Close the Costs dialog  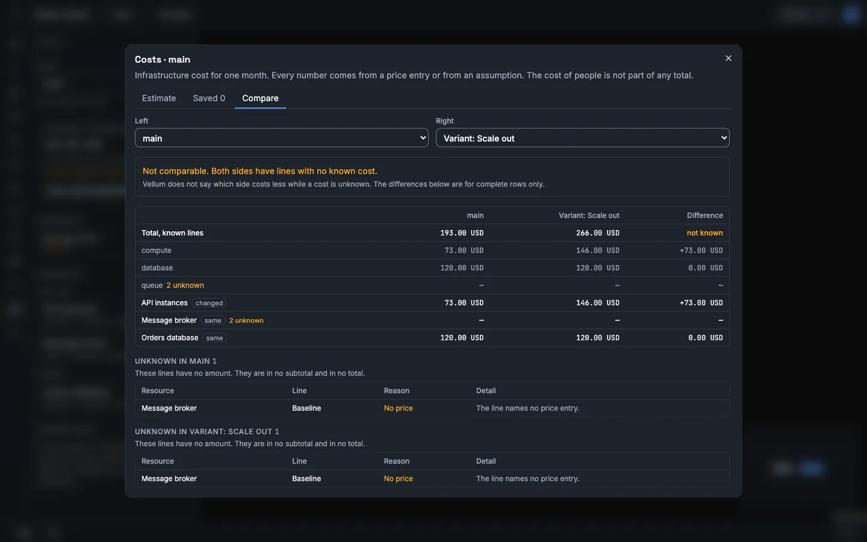point(729,58)
